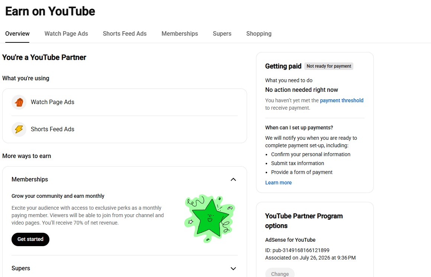Open the payment threshold link
431x277 pixels.
(342, 100)
